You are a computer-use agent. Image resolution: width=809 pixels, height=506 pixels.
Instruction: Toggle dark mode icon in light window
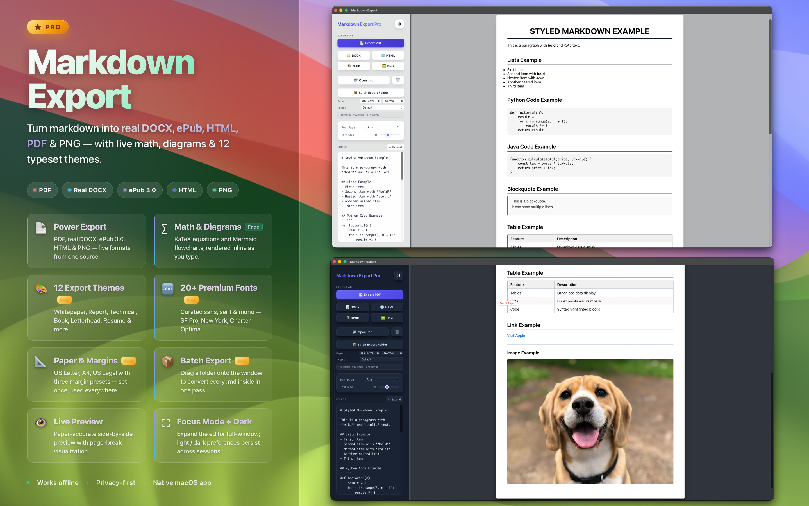point(399,24)
